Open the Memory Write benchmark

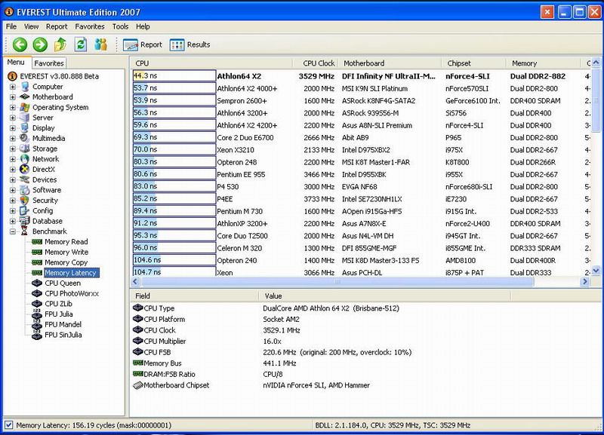(66, 252)
